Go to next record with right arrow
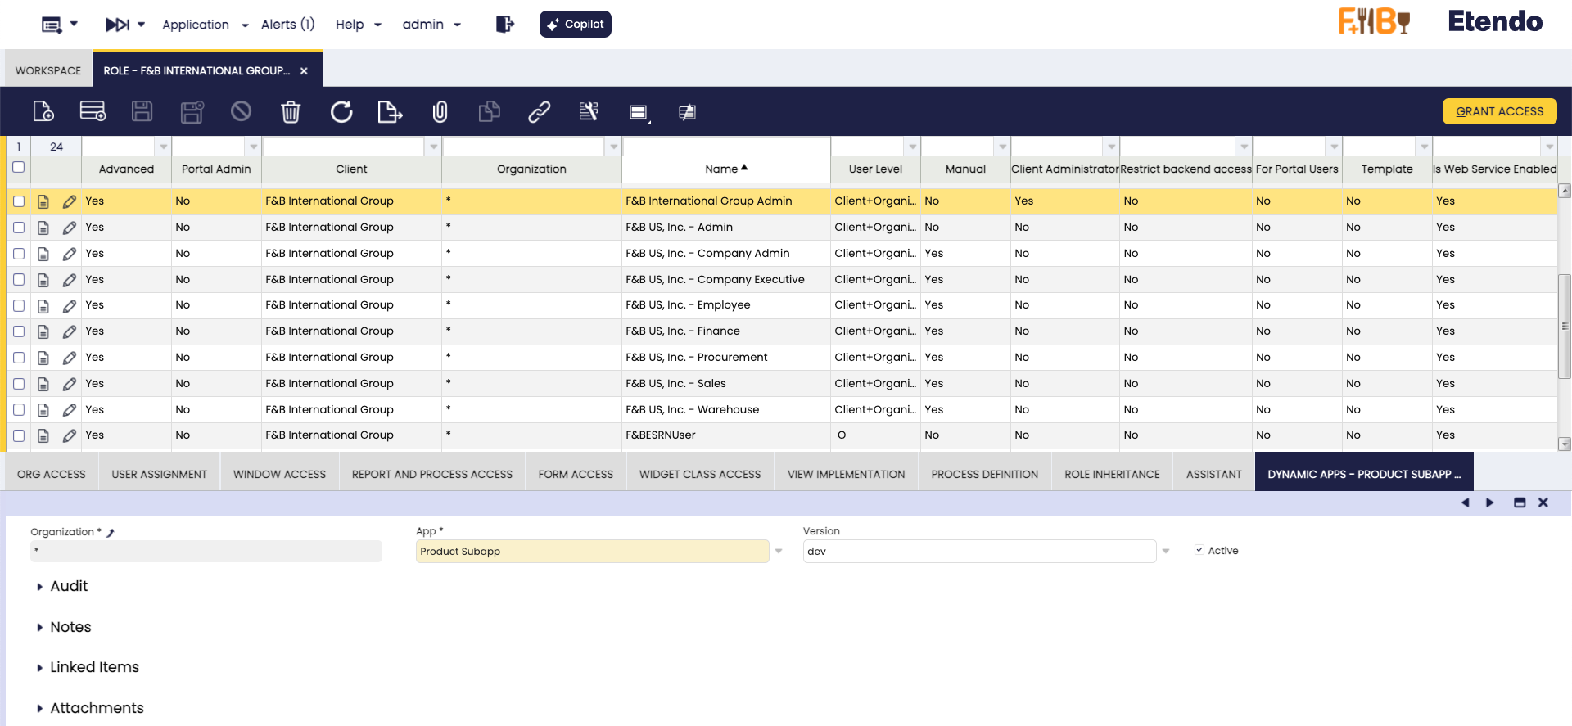Viewport: 1572px width, 726px height. (x=1490, y=503)
